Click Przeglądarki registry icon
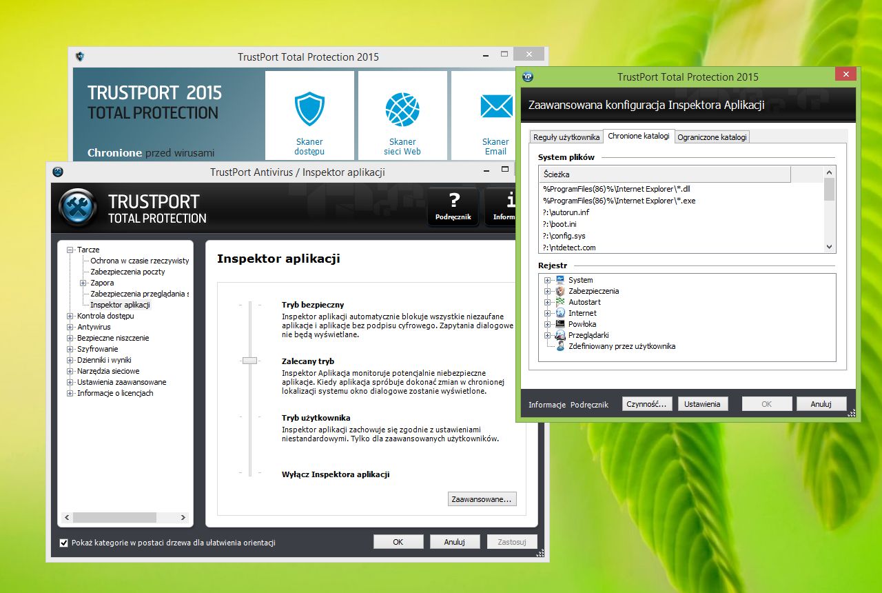 [x=560, y=335]
